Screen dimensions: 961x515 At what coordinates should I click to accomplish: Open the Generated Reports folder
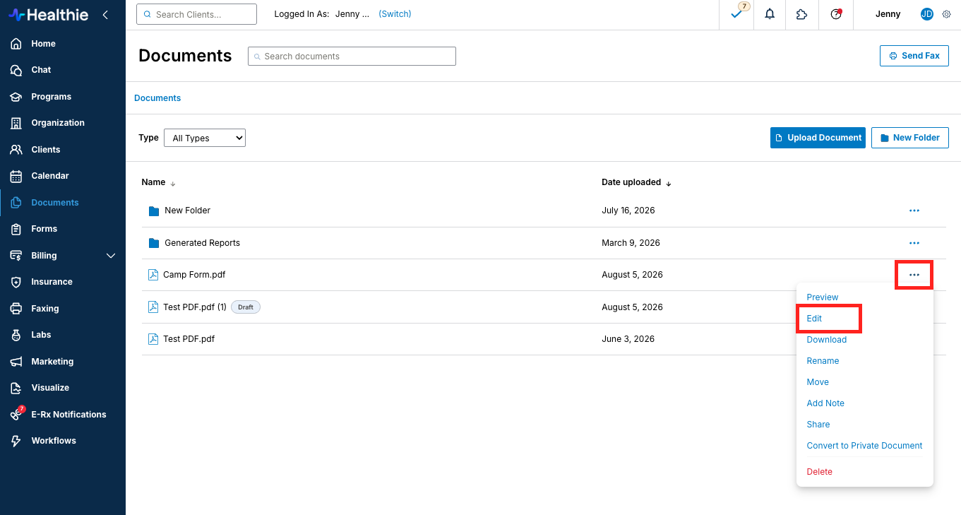tap(202, 243)
